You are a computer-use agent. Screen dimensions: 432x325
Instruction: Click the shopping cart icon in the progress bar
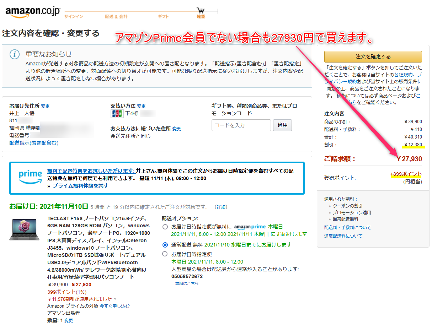(201, 10)
